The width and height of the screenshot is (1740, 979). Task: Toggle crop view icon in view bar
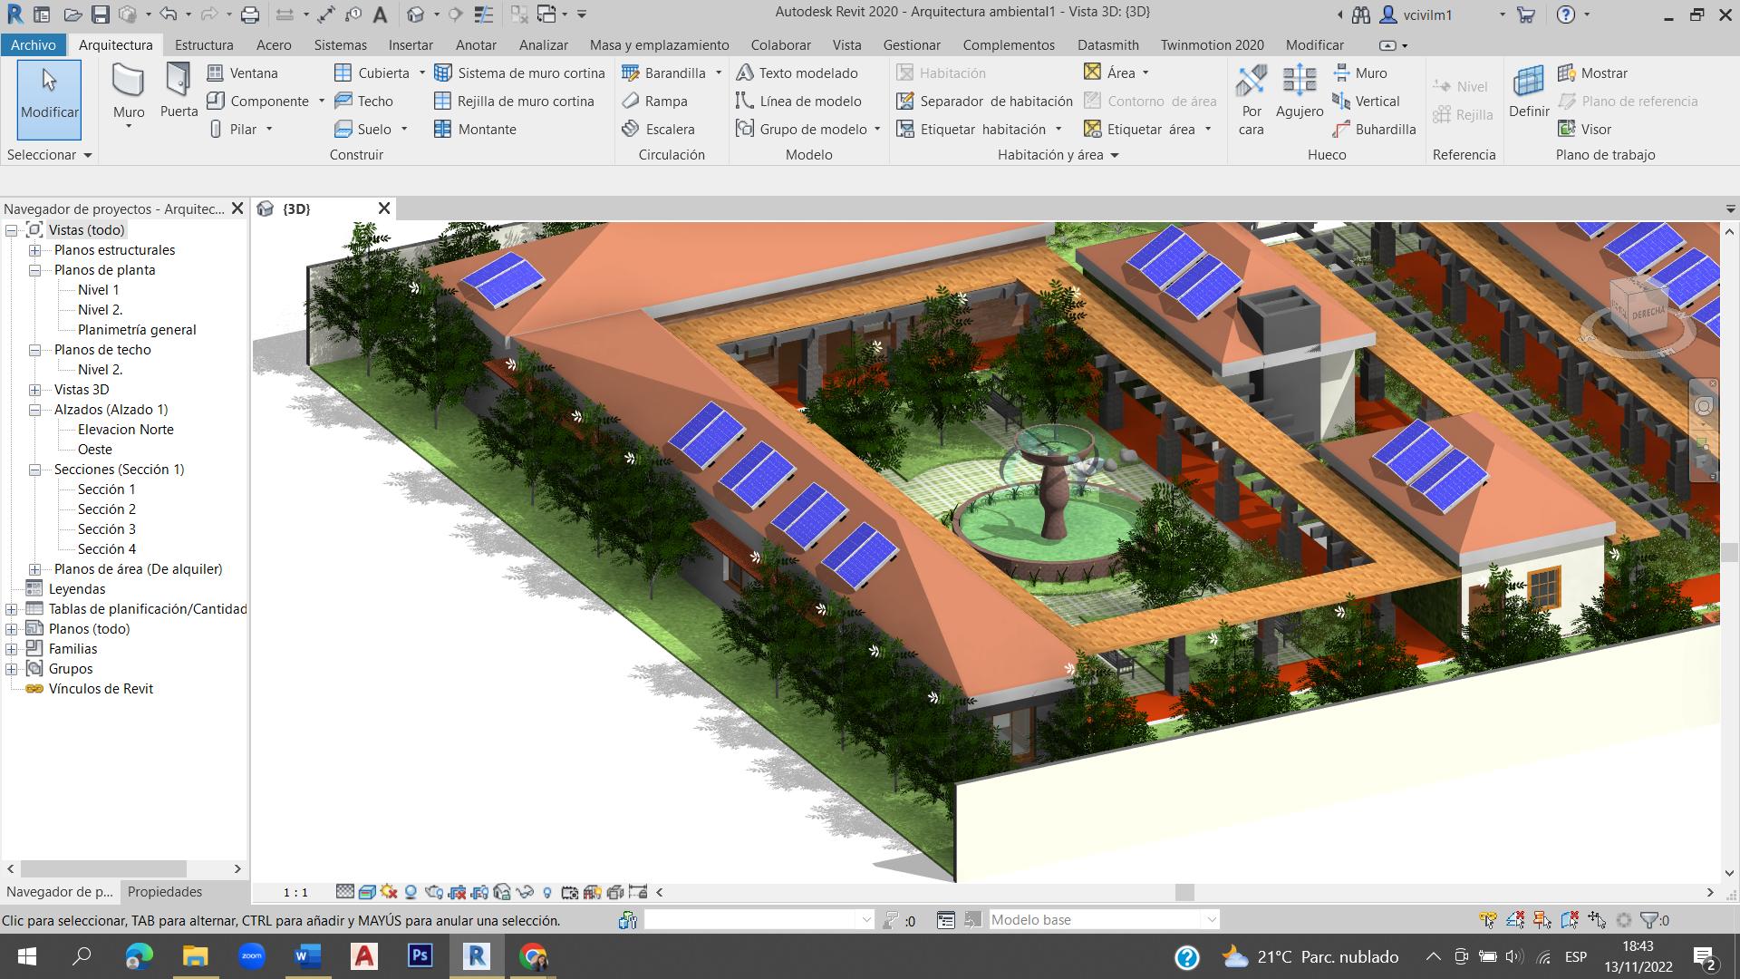coord(458,892)
